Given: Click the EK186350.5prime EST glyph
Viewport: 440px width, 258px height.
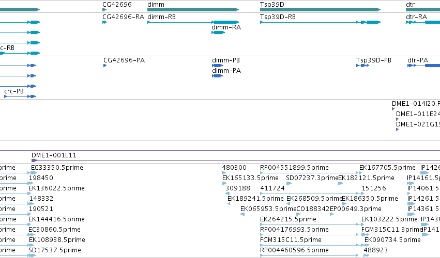Looking at the screenshot, I should [x=344, y=204].
